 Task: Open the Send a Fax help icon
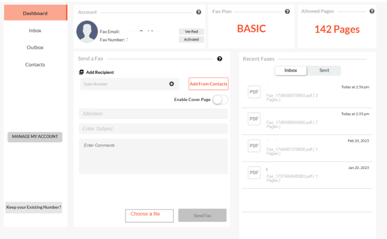click(219, 59)
